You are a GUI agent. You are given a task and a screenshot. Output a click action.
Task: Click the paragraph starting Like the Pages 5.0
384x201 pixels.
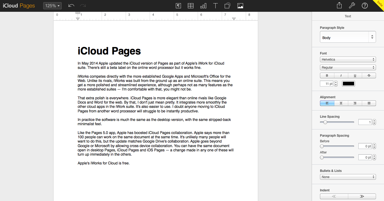tap(156, 143)
